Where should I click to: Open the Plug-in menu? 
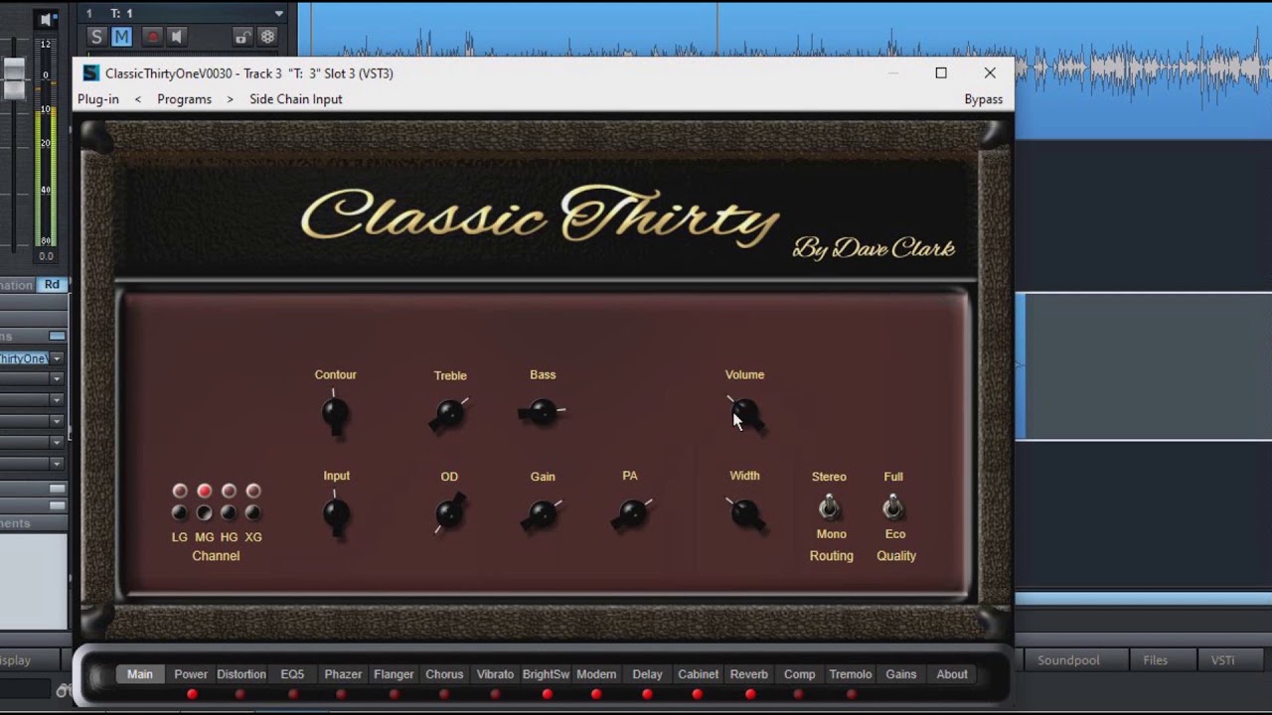pyautogui.click(x=98, y=99)
